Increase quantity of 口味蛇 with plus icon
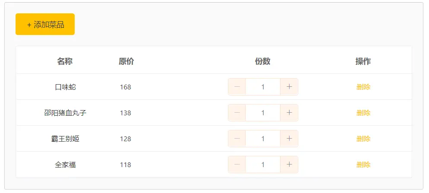Screen dimensions: 429x193 click(289, 87)
